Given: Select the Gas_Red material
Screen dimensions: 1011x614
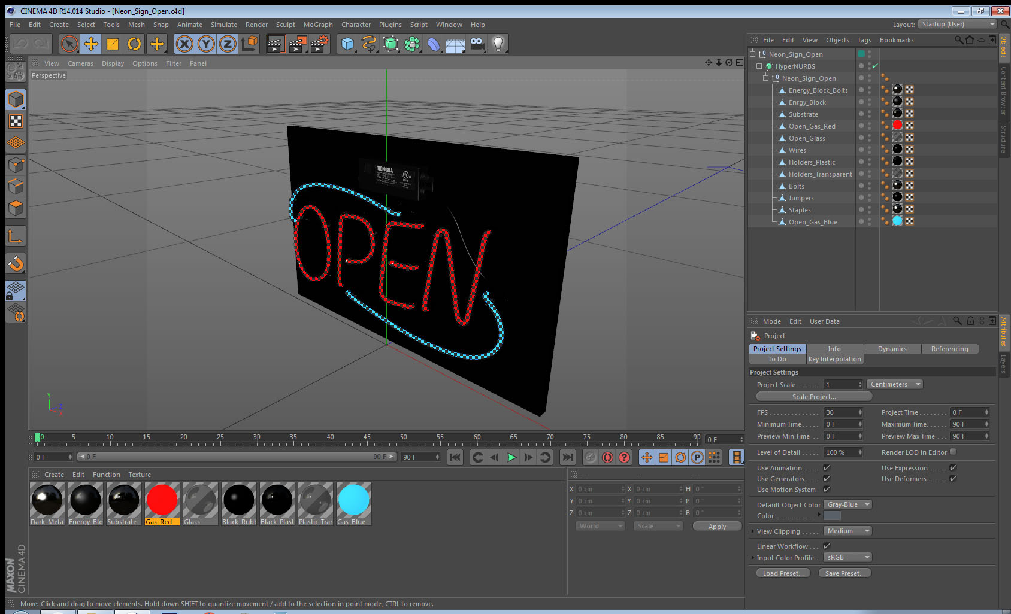Looking at the screenshot, I should pyautogui.click(x=162, y=504).
